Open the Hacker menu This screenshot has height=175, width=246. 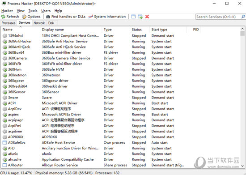tap(7, 11)
